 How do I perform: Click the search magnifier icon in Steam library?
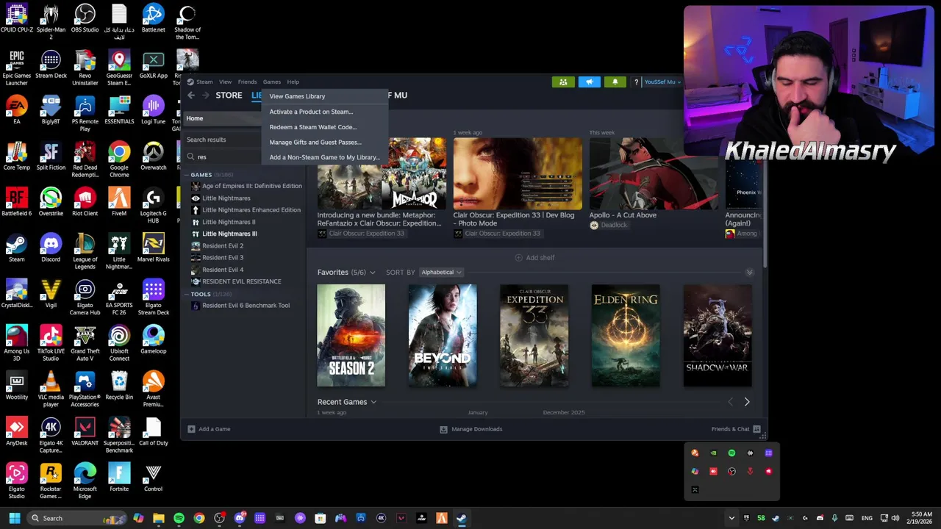191,156
